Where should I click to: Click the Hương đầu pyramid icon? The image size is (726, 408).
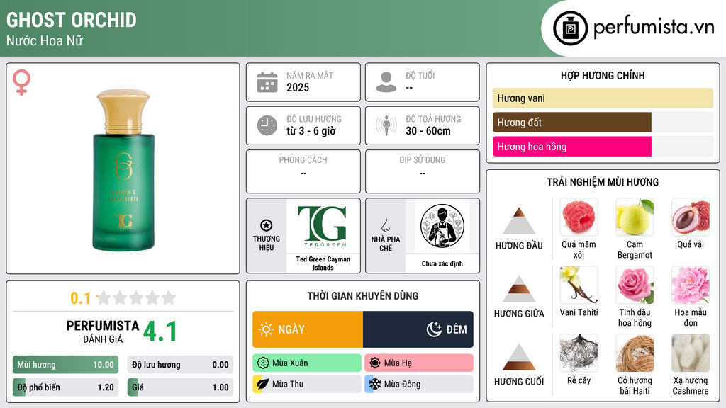click(519, 221)
